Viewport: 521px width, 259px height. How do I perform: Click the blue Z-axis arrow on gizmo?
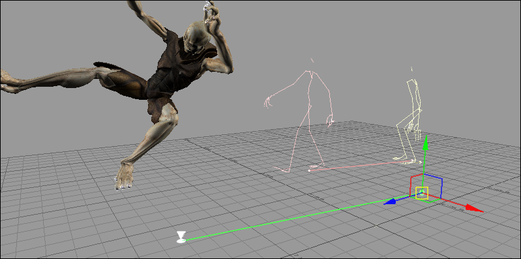pyautogui.click(x=391, y=201)
